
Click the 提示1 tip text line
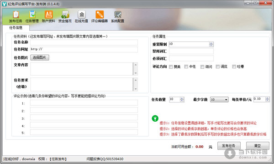[208, 123]
